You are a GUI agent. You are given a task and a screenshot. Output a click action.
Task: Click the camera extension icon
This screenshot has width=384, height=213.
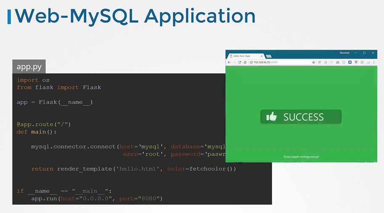(337, 62)
